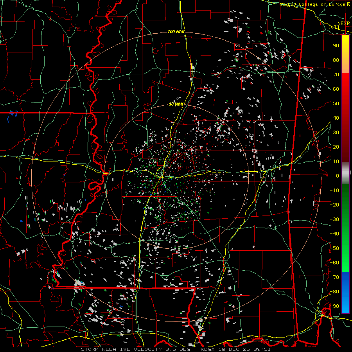Click the positive "70" scale value
Viewport: 352px width, 352px height.
click(336, 75)
